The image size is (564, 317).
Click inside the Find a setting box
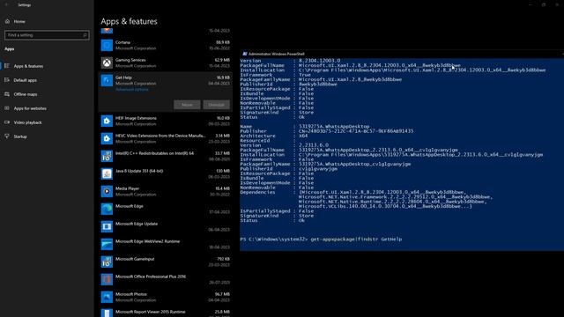tap(47, 35)
